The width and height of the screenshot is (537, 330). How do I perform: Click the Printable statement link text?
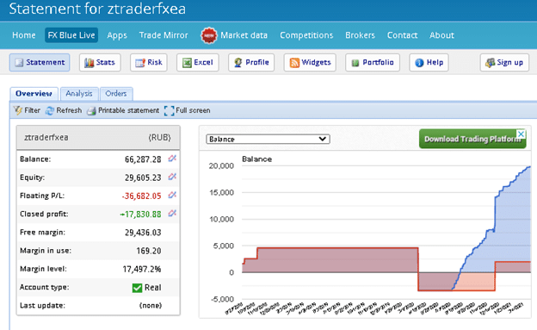point(128,110)
